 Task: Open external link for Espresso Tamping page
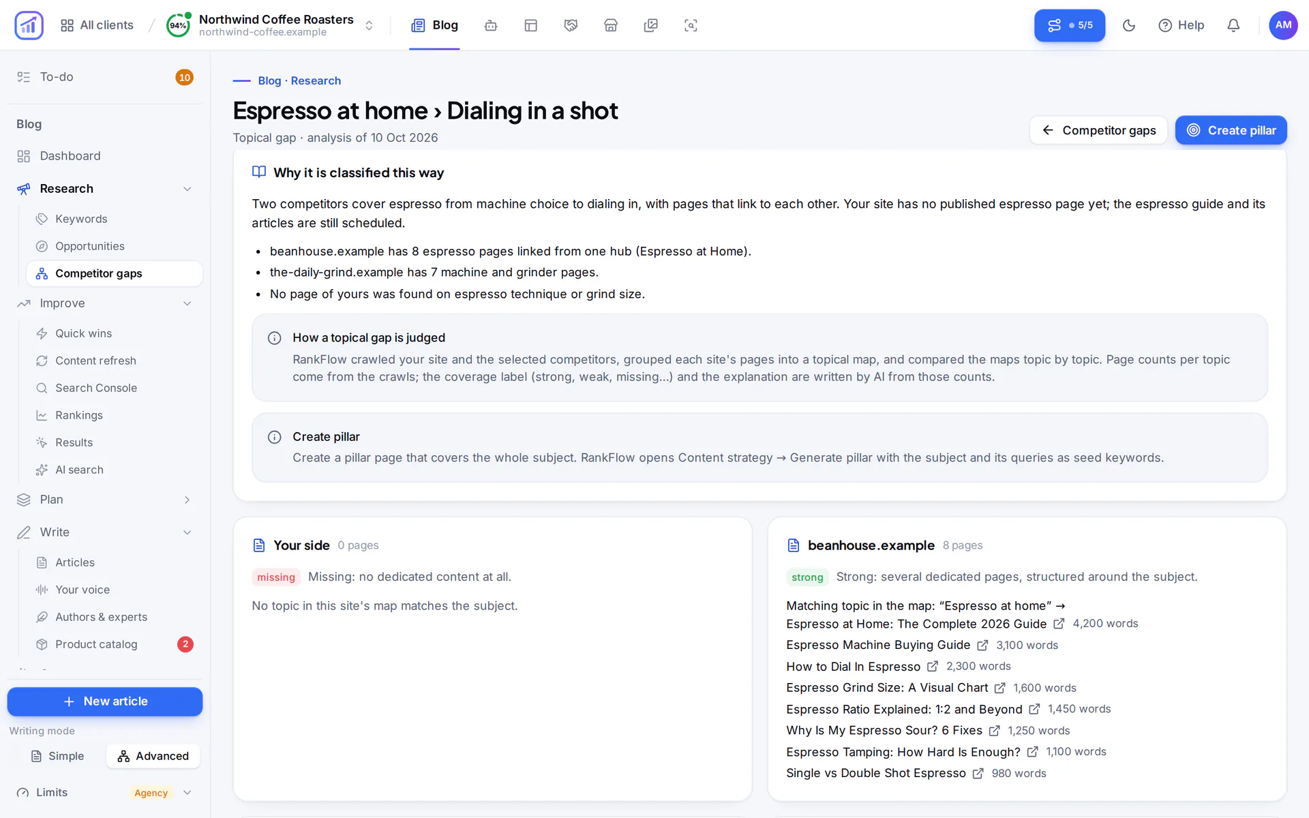pyautogui.click(x=1033, y=751)
